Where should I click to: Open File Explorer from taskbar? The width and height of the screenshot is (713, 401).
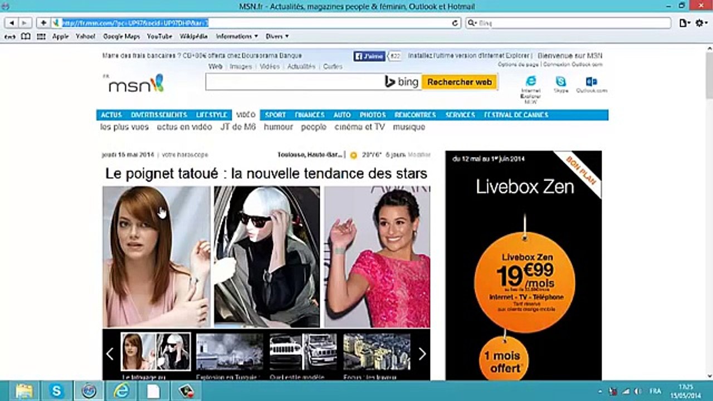(24, 391)
